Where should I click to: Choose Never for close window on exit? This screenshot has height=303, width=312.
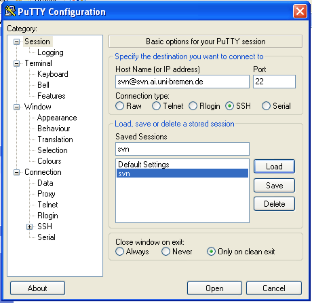coord(166,252)
